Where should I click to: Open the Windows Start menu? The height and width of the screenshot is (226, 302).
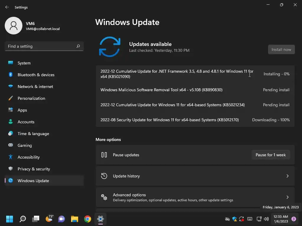tap(9, 219)
